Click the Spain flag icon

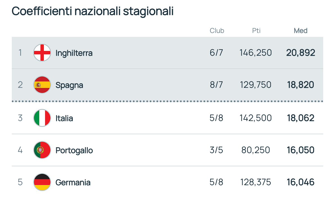click(x=42, y=85)
